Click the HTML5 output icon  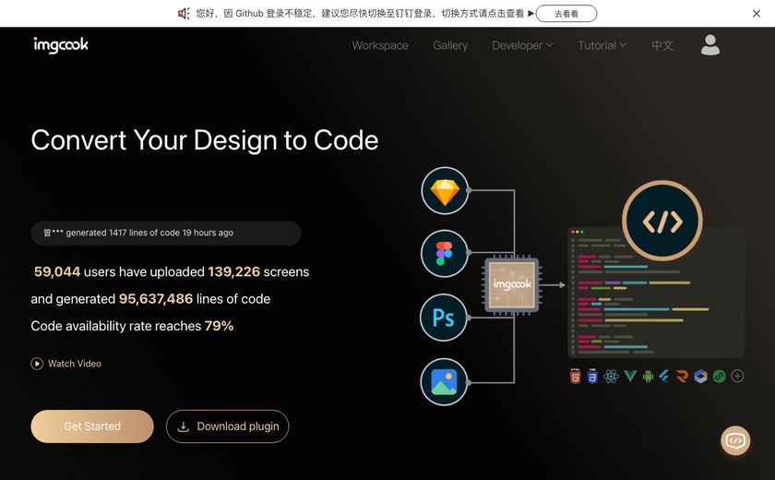coord(576,377)
